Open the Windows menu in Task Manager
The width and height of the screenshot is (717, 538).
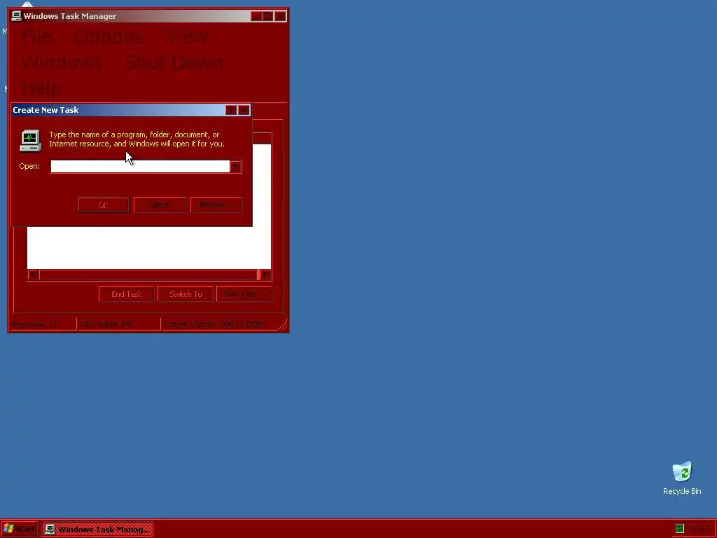(62, 62)
